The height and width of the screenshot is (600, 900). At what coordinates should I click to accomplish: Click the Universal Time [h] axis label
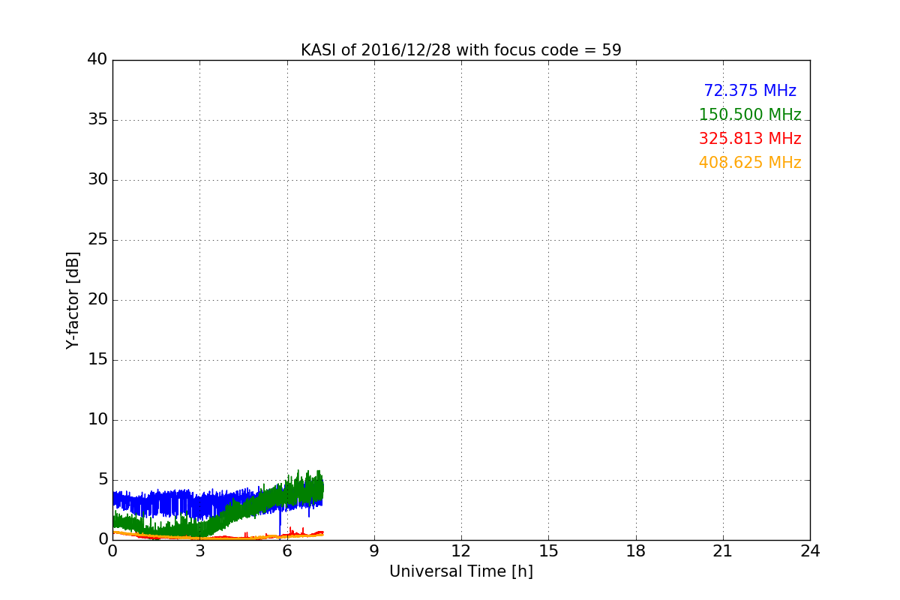tap(461, 571)
